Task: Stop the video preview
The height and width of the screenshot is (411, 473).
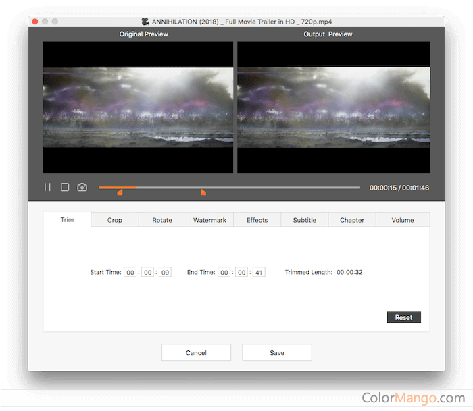Action: pyautogui.click(x=65, y=187)
